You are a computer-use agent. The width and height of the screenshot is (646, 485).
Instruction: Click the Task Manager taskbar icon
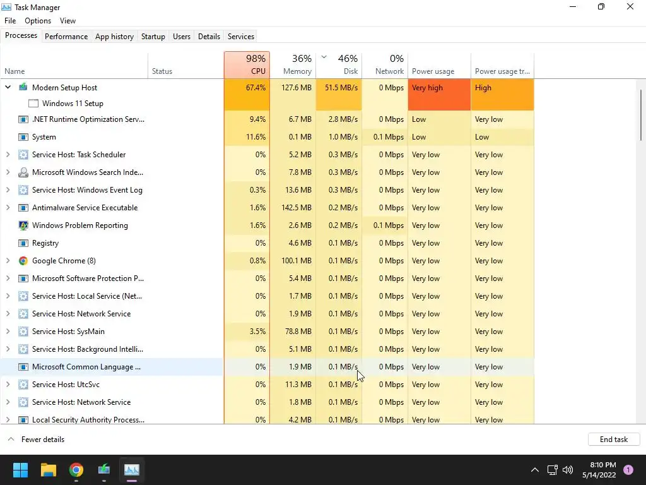point(132,470)
